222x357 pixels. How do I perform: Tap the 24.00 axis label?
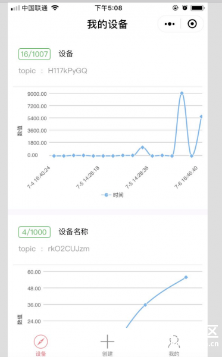[34, 321]
